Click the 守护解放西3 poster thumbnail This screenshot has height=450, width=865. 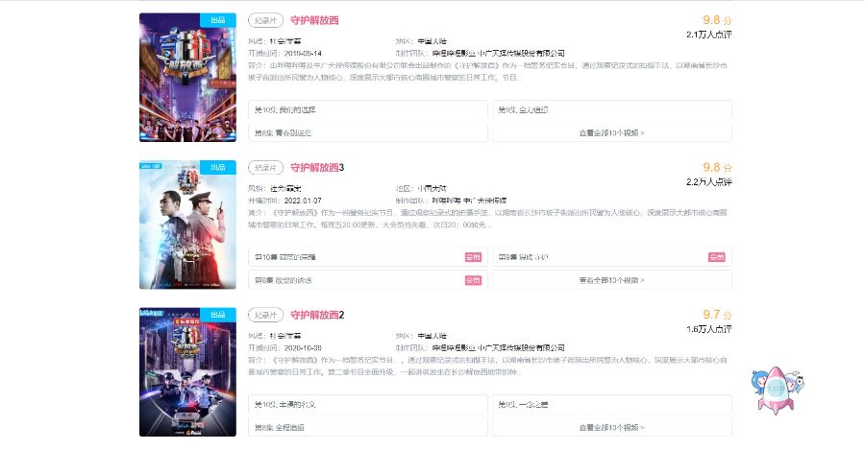pyautogui.click(x=187, y=225)
